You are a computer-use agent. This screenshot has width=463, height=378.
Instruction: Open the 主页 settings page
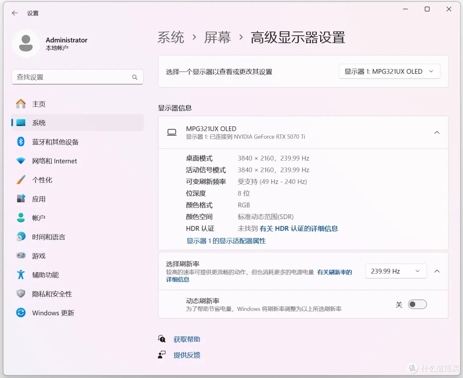tap(77, 104)
